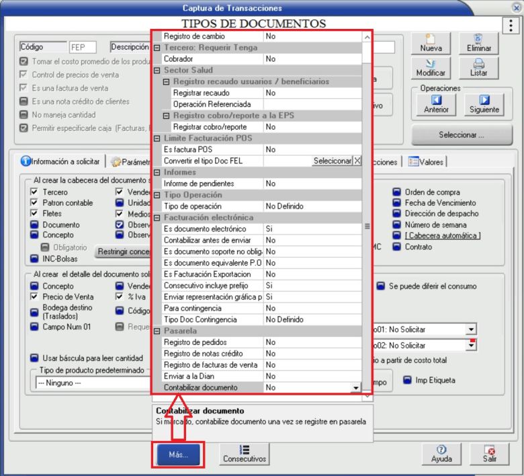Toggle the Precio de Venta checkbox
This screenshot has width=524, height=476.
coord(34,296)
